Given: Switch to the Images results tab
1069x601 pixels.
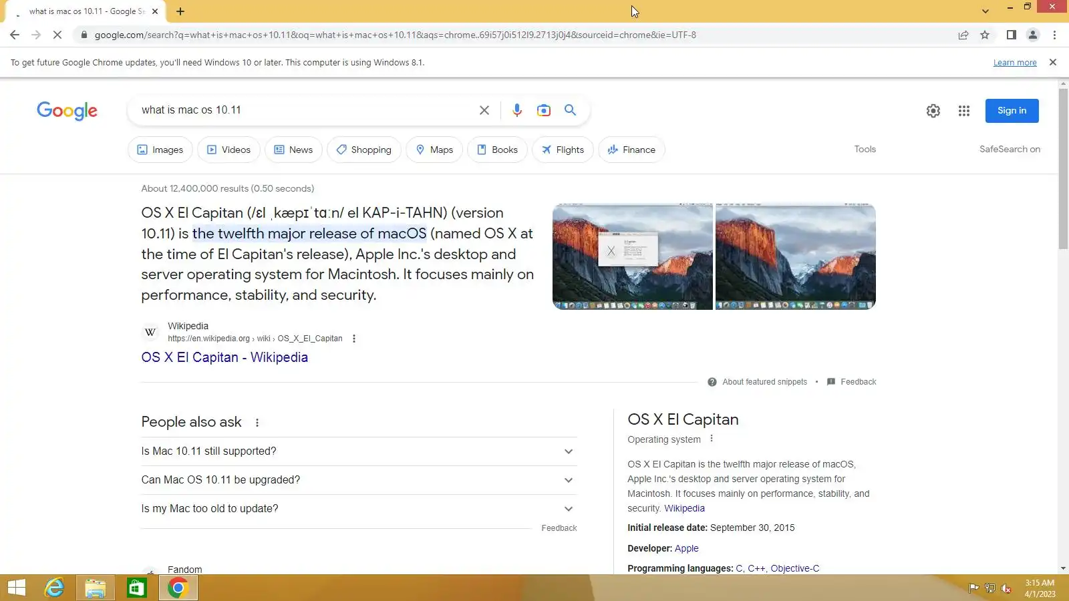Looking at the screenshot, I should tap(160, 150).
